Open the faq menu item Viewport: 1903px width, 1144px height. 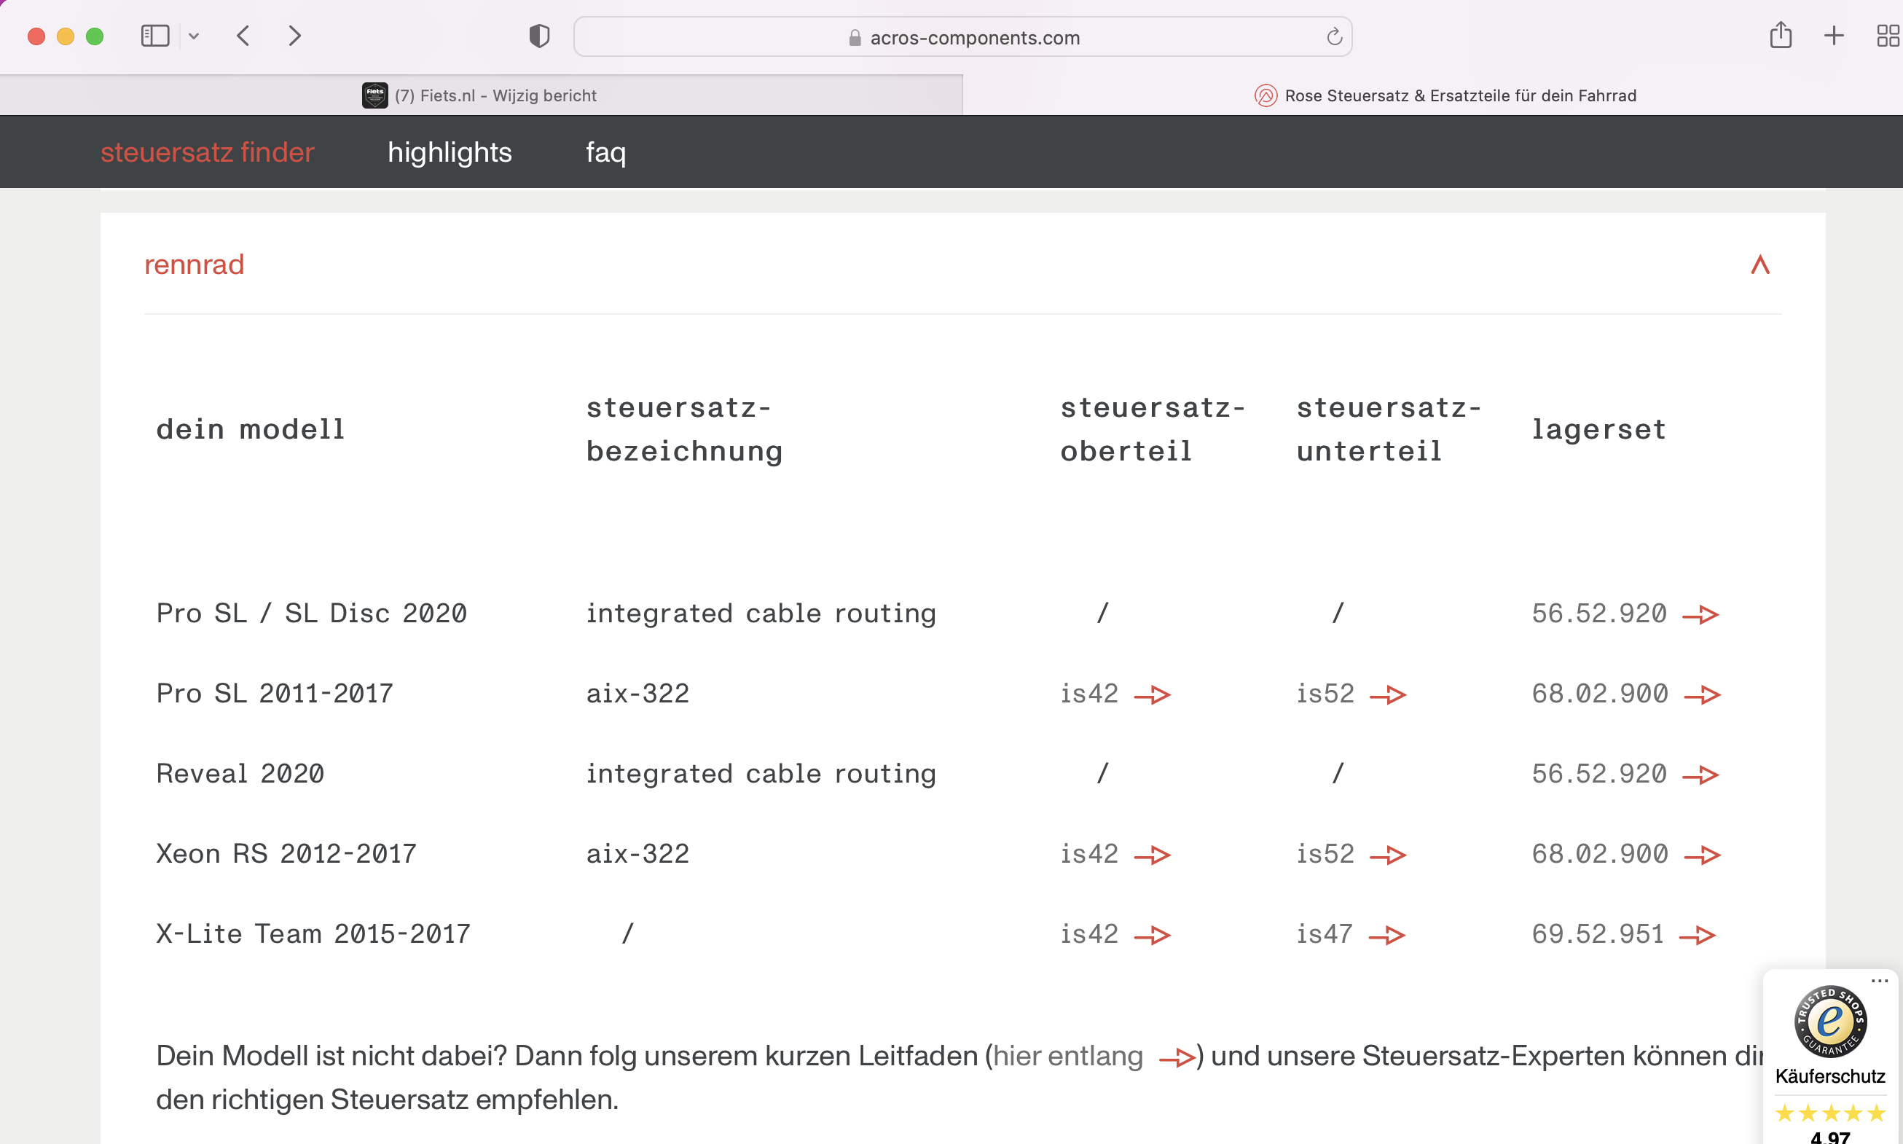(x=606, y=152)
